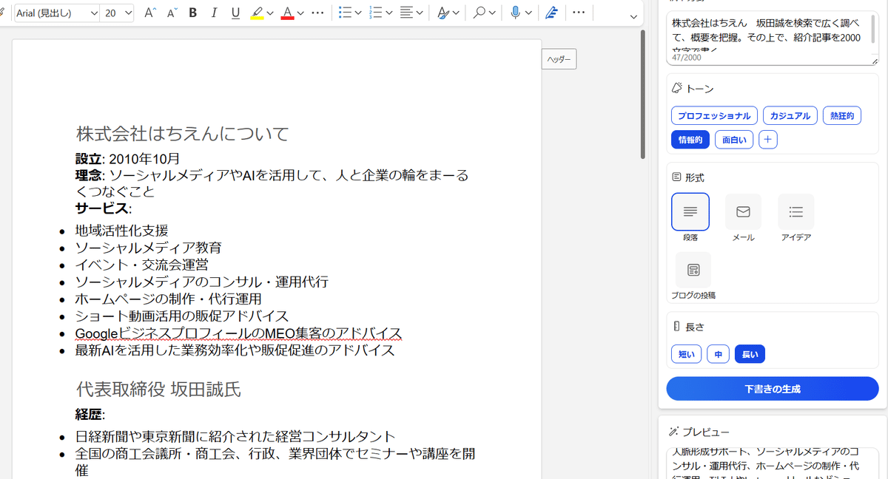The height and width of the screenshot is (479, 888).
Task: Open more font options ellipsis
Action: pos(317,13)
